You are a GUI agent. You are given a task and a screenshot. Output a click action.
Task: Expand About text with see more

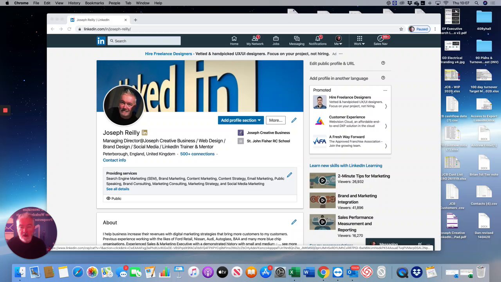tap(289, 244)
